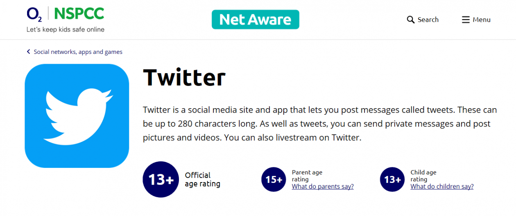Click the O2 logo in header
The height and width of the screenshot is (216, 516).
pyautogui.click(x=34, y=14)
